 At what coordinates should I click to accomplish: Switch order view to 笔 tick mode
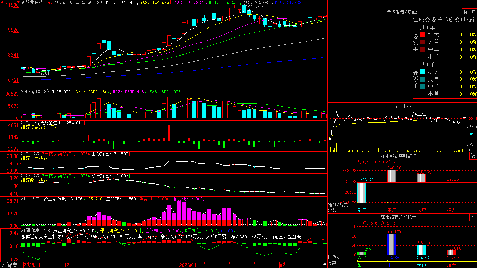473,12
